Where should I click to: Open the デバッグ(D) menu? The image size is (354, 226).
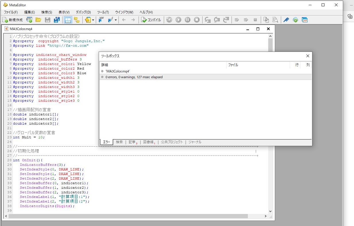[83, 12]
